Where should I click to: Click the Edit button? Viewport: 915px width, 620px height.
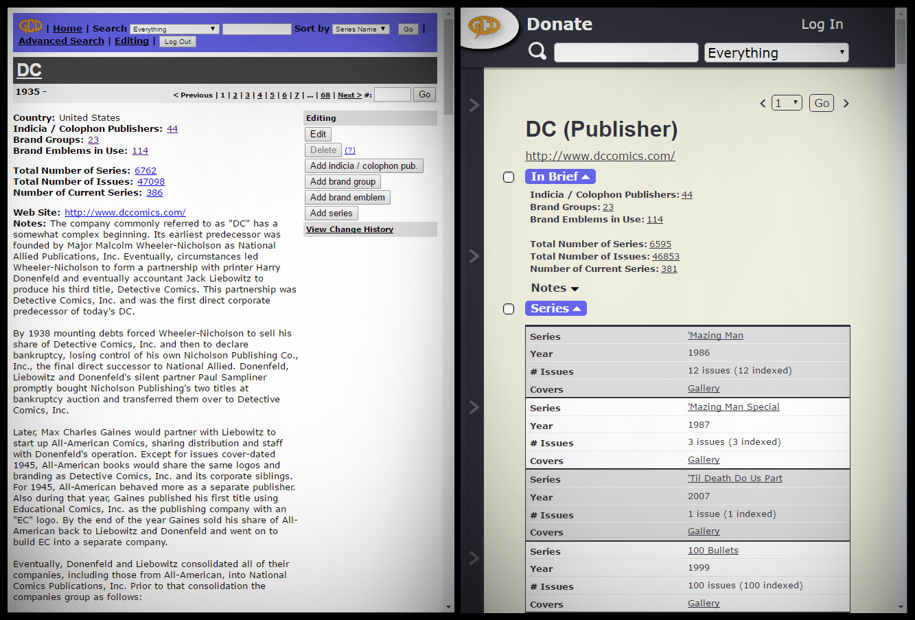318,135
